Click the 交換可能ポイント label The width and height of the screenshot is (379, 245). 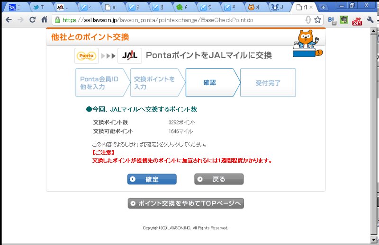point(113,131)
